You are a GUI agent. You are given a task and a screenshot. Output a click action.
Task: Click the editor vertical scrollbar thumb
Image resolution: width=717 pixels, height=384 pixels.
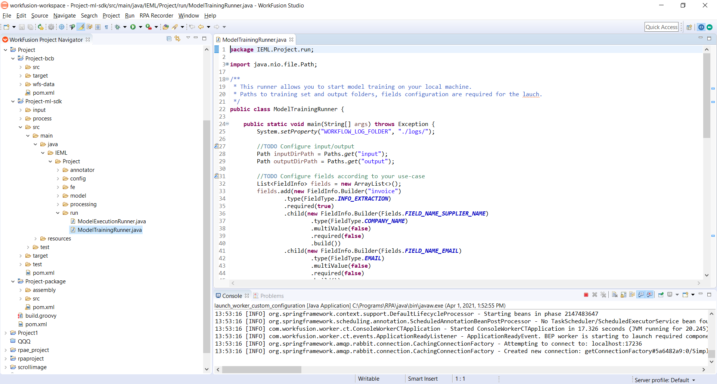[707, 96]
